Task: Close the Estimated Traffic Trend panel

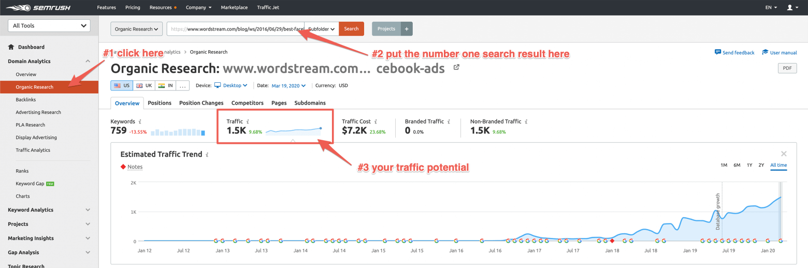Action: tap(784, 154)
